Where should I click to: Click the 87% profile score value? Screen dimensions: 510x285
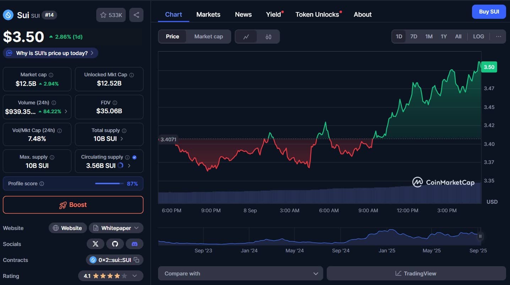(x=132, y=184)
